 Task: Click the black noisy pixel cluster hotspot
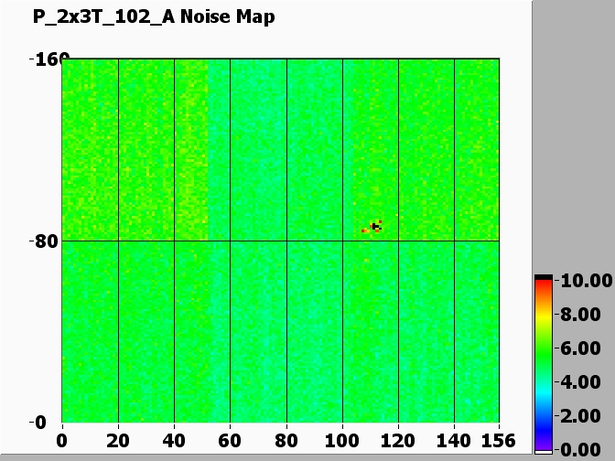[x=375, y=226]
